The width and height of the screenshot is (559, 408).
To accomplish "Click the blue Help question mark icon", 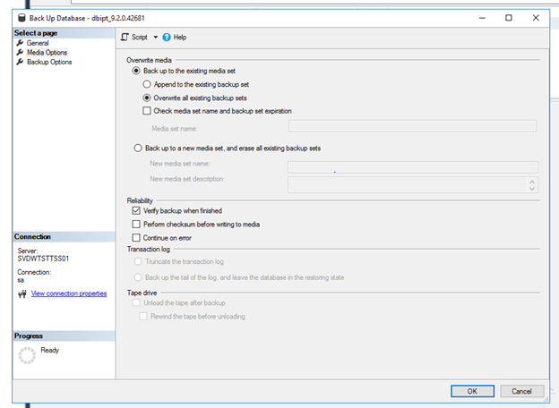I will coord(167,37).
